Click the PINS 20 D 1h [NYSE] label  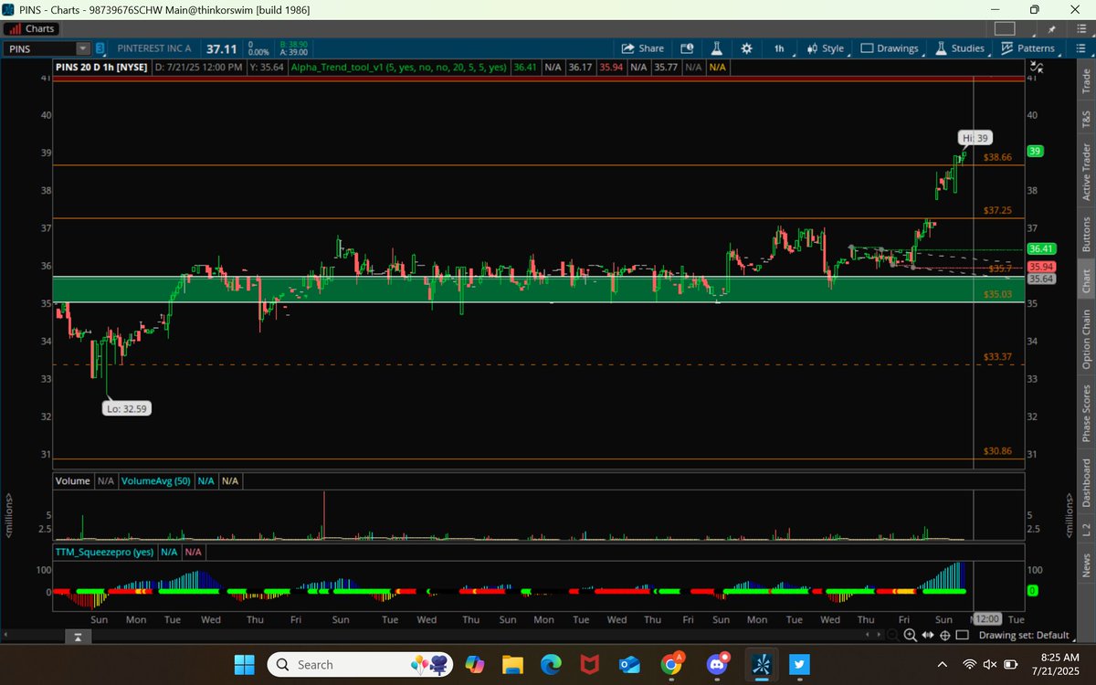coord(101,67)
